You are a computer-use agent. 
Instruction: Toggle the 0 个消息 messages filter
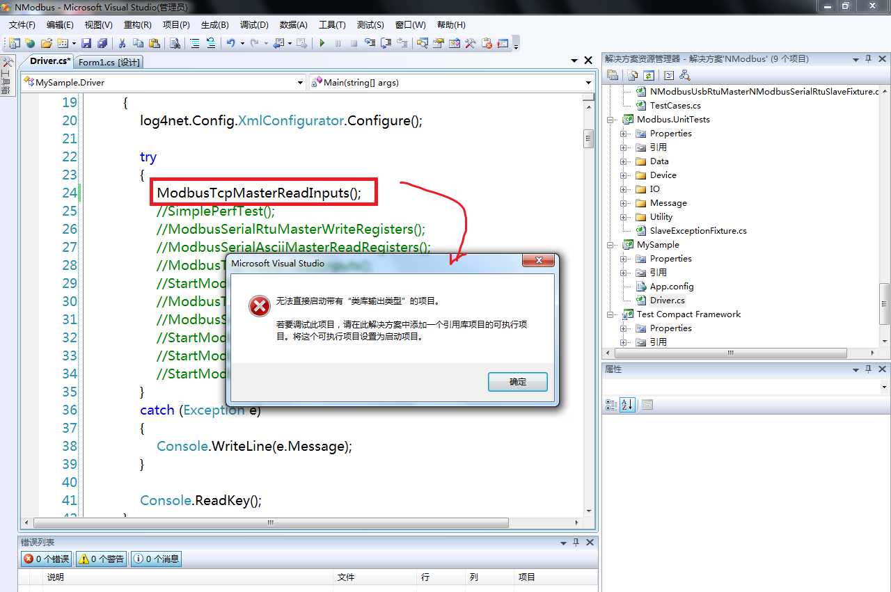[156, 559]
